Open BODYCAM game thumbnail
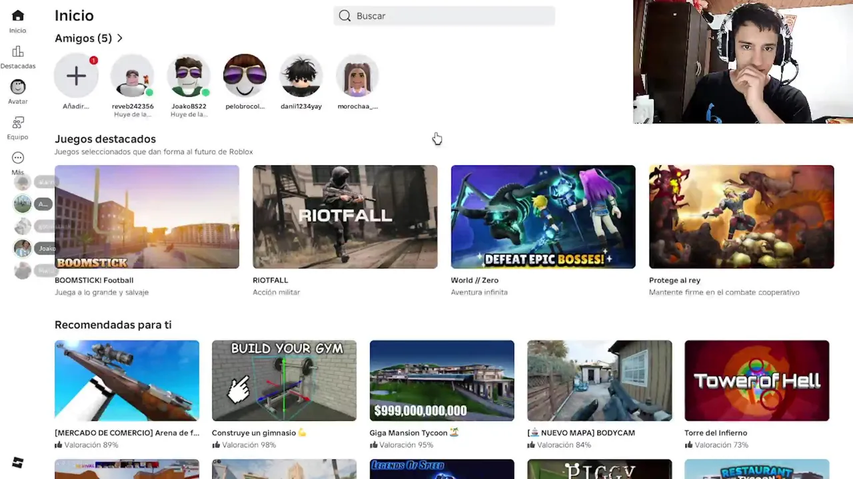This screenshot has height=479, width=853. (x=600, y=381)
